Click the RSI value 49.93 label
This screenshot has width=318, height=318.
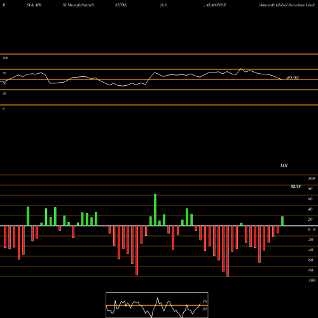pyautogui.click(x=293, y=78)
